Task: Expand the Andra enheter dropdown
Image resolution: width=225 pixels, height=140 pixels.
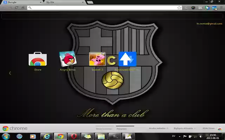Action: [x=159, y=128]
